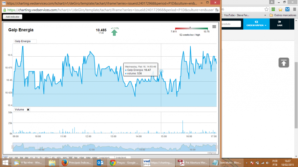This screenshot has width=298, height=167.
Task: Click Chrome user profile icon
Action: (272, 2)
